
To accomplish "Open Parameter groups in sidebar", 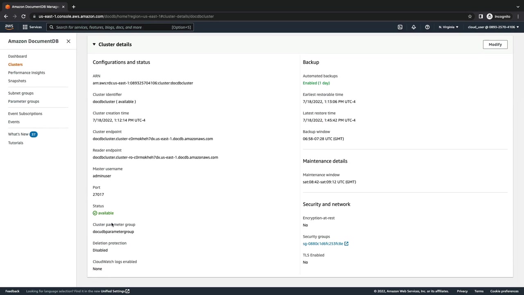I will [x=24, y=101].
